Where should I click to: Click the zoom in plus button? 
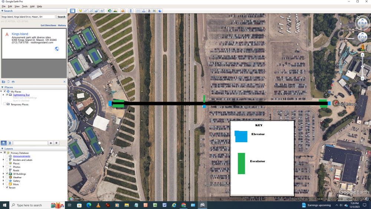tap(362, 55)
